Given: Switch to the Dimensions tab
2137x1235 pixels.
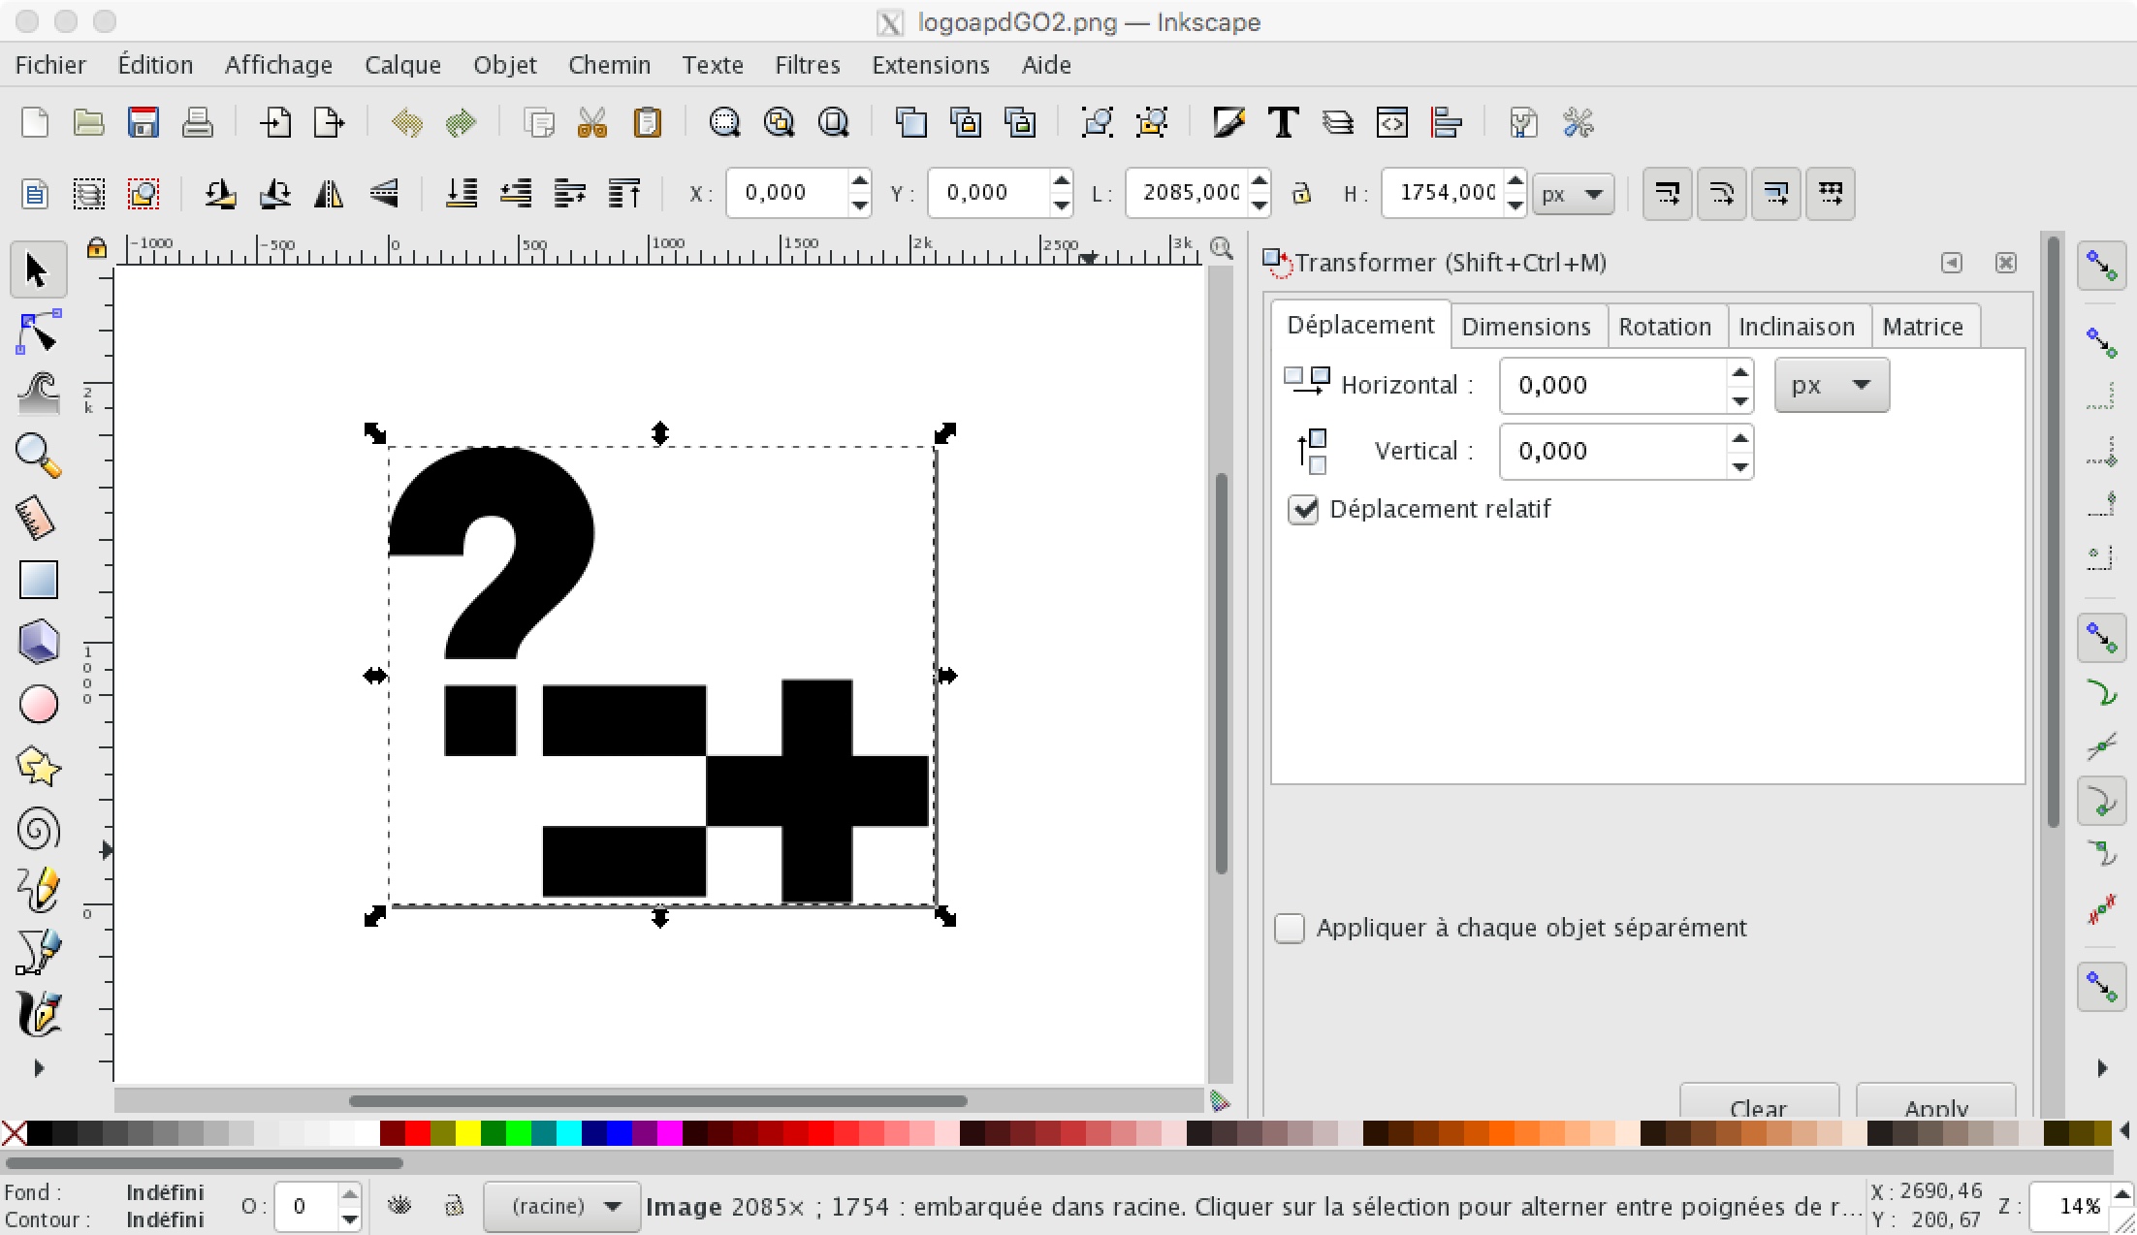Looking at the screenshot, I should coord(1526,327).
